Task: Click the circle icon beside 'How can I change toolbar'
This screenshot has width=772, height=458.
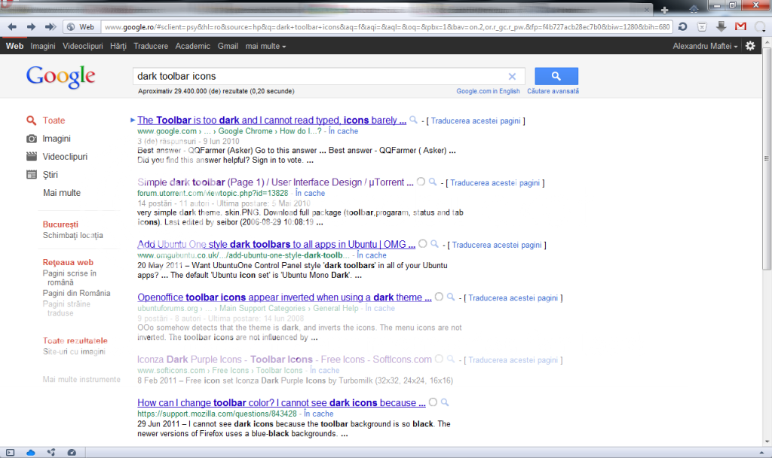Action: coord(433,402)
